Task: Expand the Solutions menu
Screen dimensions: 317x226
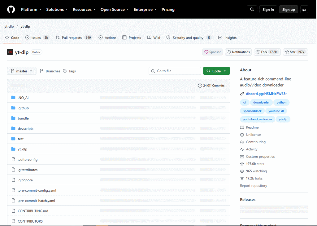Action: click(x=57, y=10)
